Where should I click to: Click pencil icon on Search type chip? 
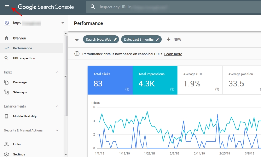click(x=115, y=39)
